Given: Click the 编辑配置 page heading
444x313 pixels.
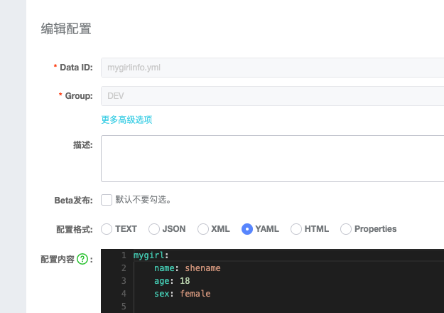Looking at the screenshot, I should pos(66,29).
